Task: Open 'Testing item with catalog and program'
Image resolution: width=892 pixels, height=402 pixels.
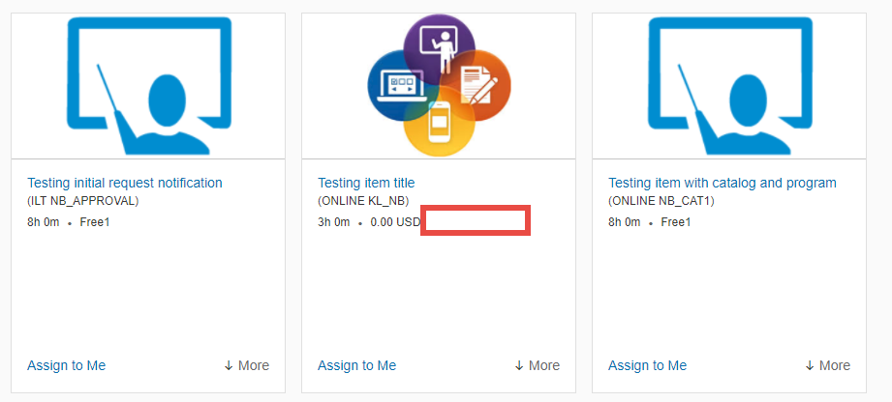Action: [x=723, y=183]
